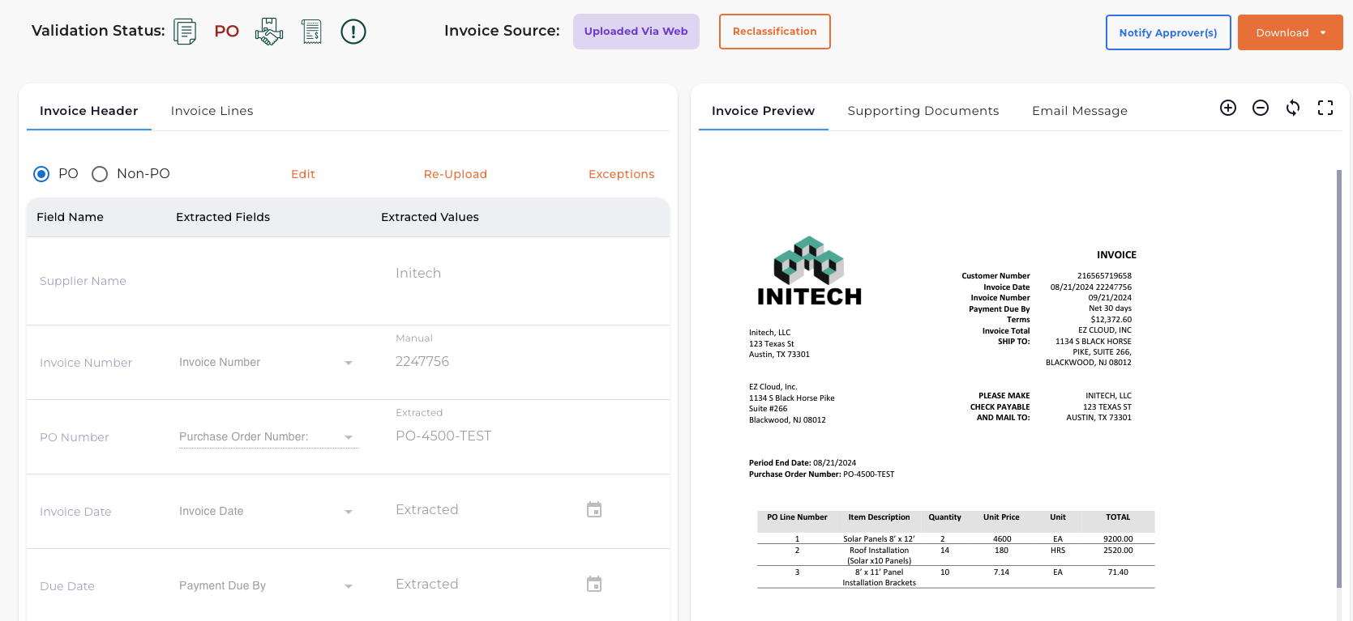The width and height of the screenshot is (1353, 621).
Task: Click the PO Number value field
Action: tap(443, 436)
